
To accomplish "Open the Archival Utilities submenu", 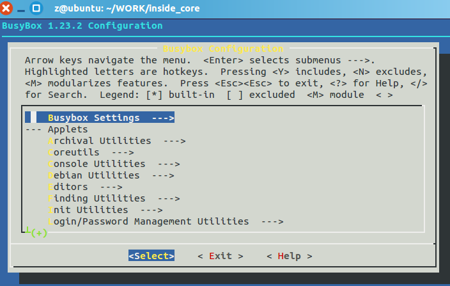I will (x=116, y=141).
